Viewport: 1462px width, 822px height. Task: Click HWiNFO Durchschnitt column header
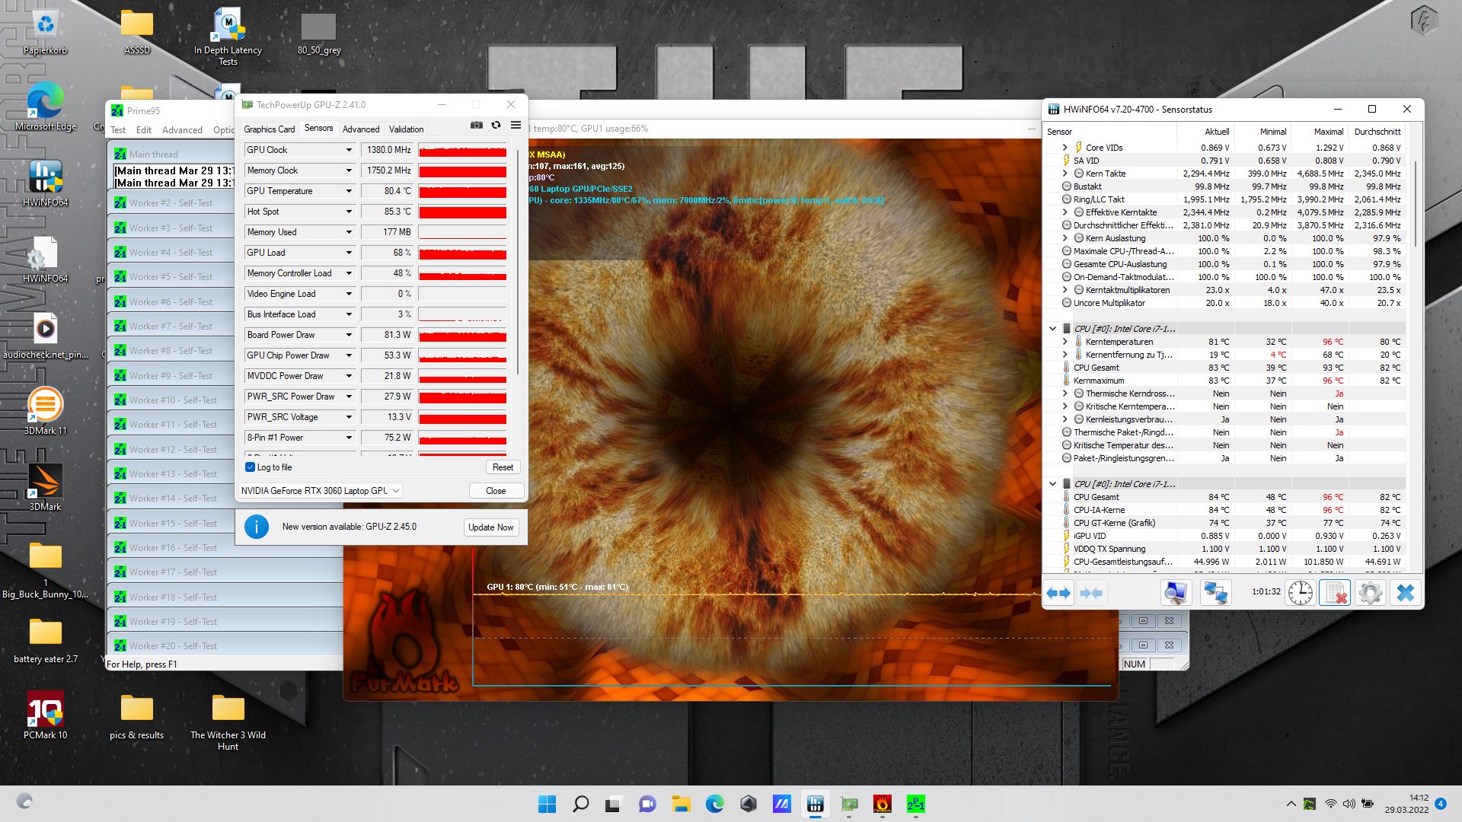(1377, 132)
